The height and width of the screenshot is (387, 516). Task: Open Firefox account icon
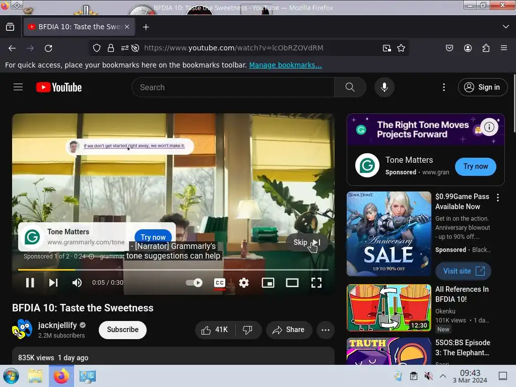coord(468,48)
